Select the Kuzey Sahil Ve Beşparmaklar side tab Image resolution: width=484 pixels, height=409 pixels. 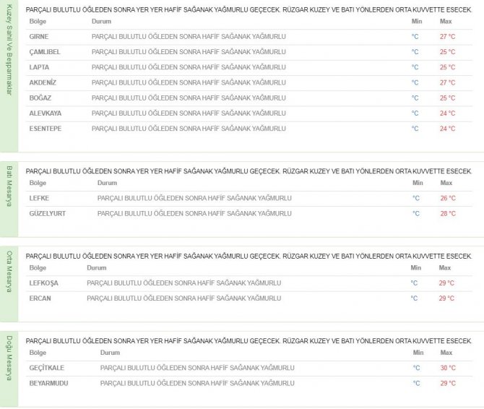(x=9, y=75)
